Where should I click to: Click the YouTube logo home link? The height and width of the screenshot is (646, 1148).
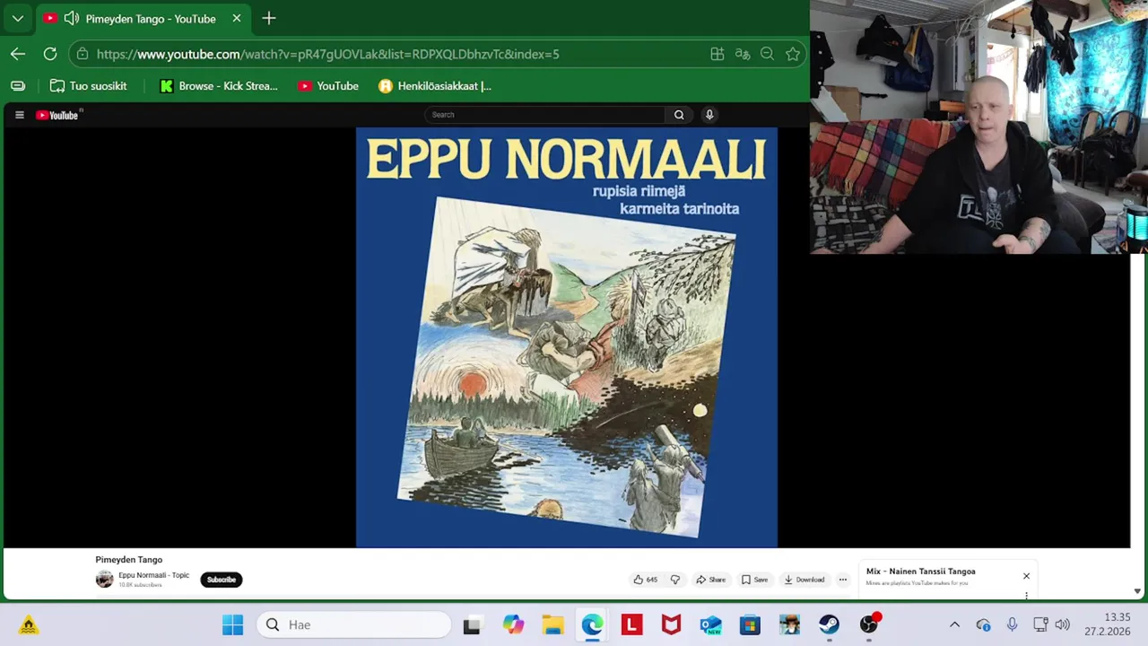pyautogui.click(x=58, y=115)
